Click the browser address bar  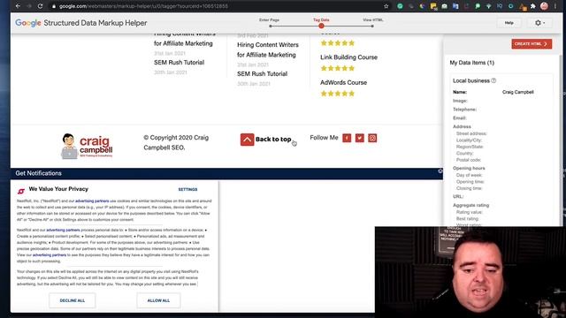pos(217,6)
